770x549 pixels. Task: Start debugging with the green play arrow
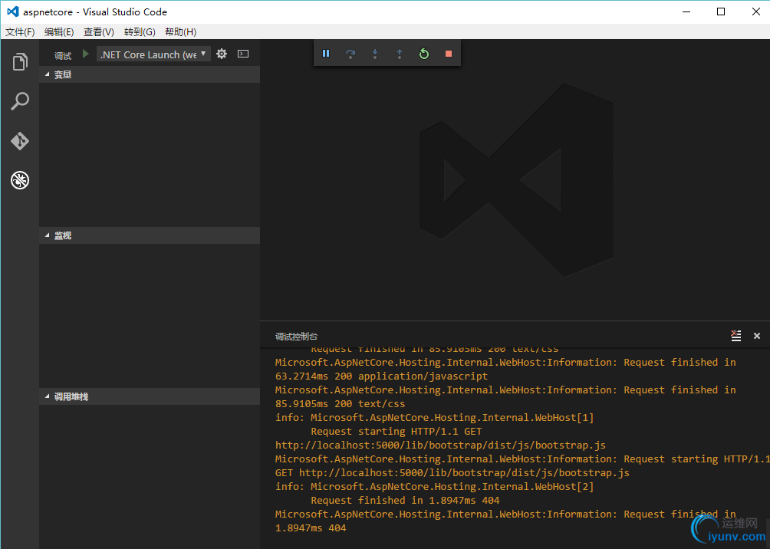pyautogui.click(x=85, y=54)
